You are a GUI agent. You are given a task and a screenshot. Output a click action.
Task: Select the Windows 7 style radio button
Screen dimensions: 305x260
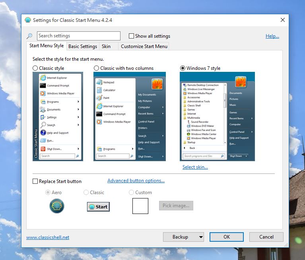coord(183,68)
